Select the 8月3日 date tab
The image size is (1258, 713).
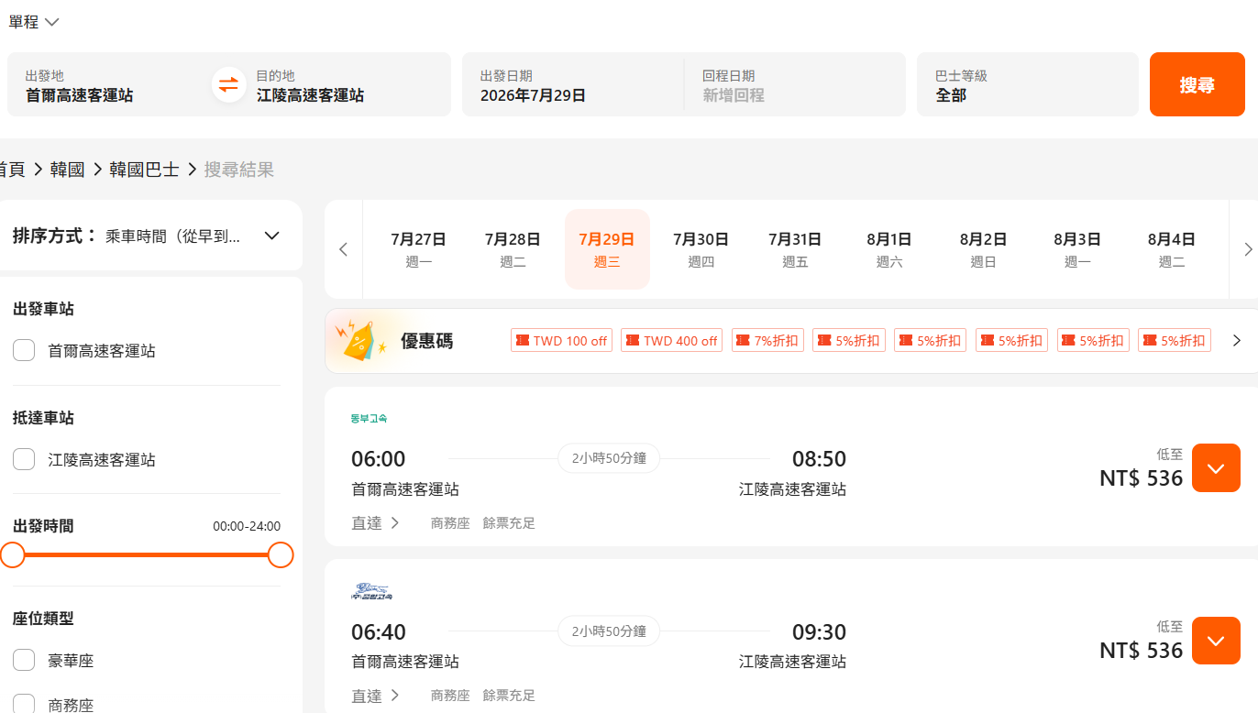pos(1077,249)
